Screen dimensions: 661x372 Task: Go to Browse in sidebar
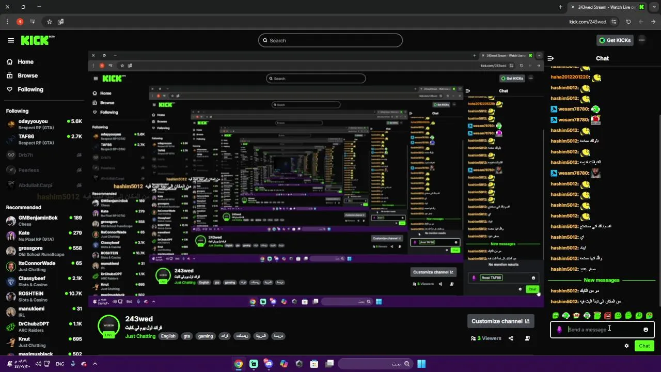click(x=22, y=75)
